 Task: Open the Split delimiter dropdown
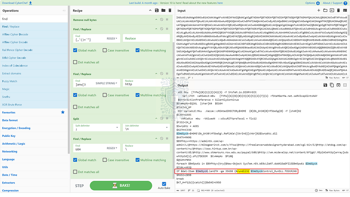coord(97,127)
